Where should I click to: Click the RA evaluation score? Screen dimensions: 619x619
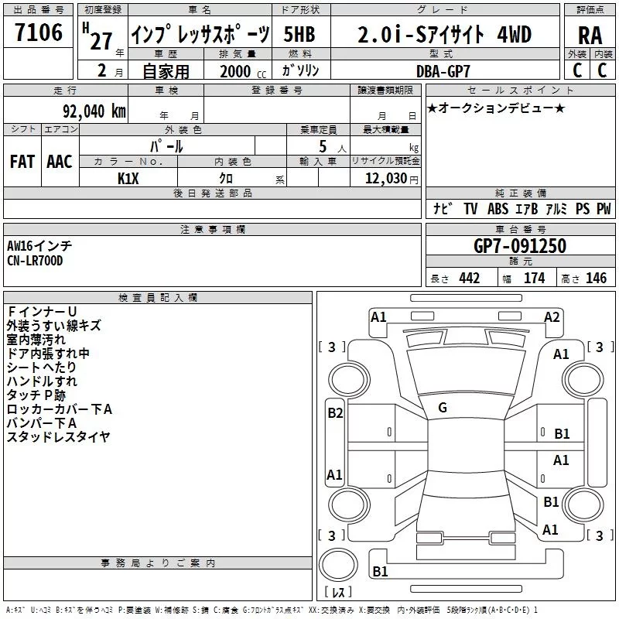pyautogui.click(x=590, y=36)
